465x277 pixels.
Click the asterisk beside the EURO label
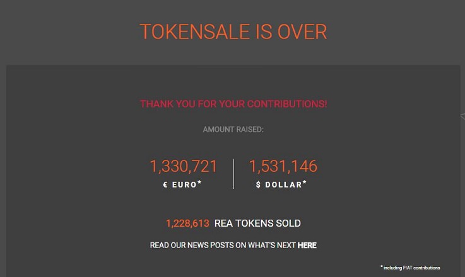199,183
